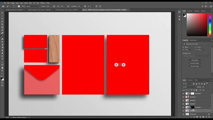The width and height of the screenshot is (213, 120).
Task: Open the search icon at top right
Action: coord(203,6)
